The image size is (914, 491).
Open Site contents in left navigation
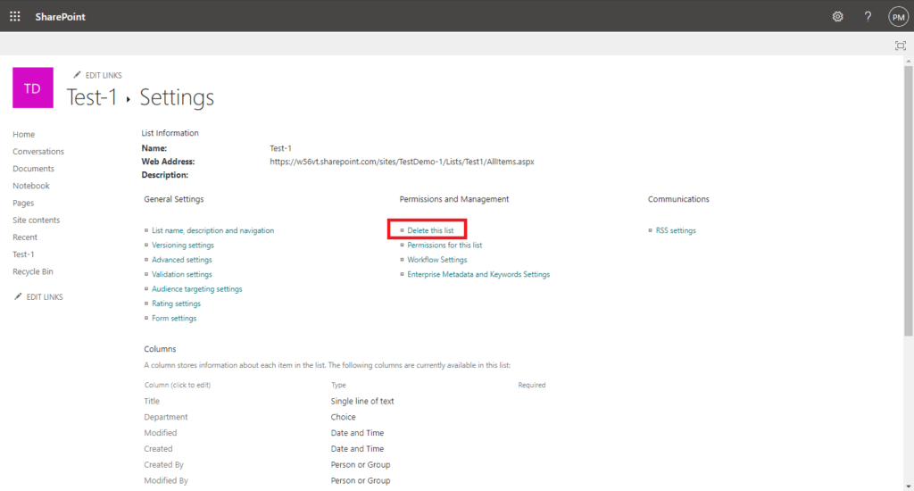click(x=36, y=220)
